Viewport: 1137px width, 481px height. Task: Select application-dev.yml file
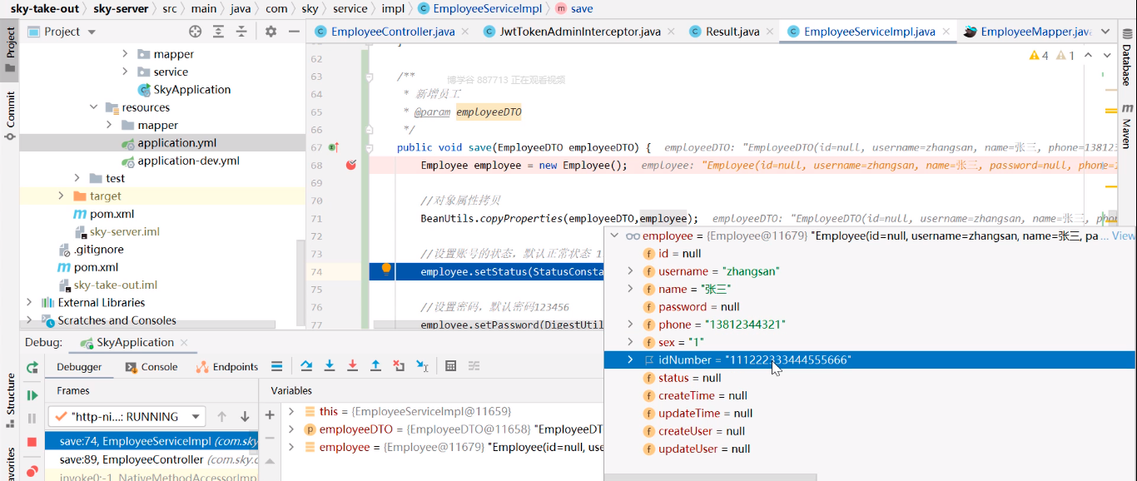click(x=188, y=161)
